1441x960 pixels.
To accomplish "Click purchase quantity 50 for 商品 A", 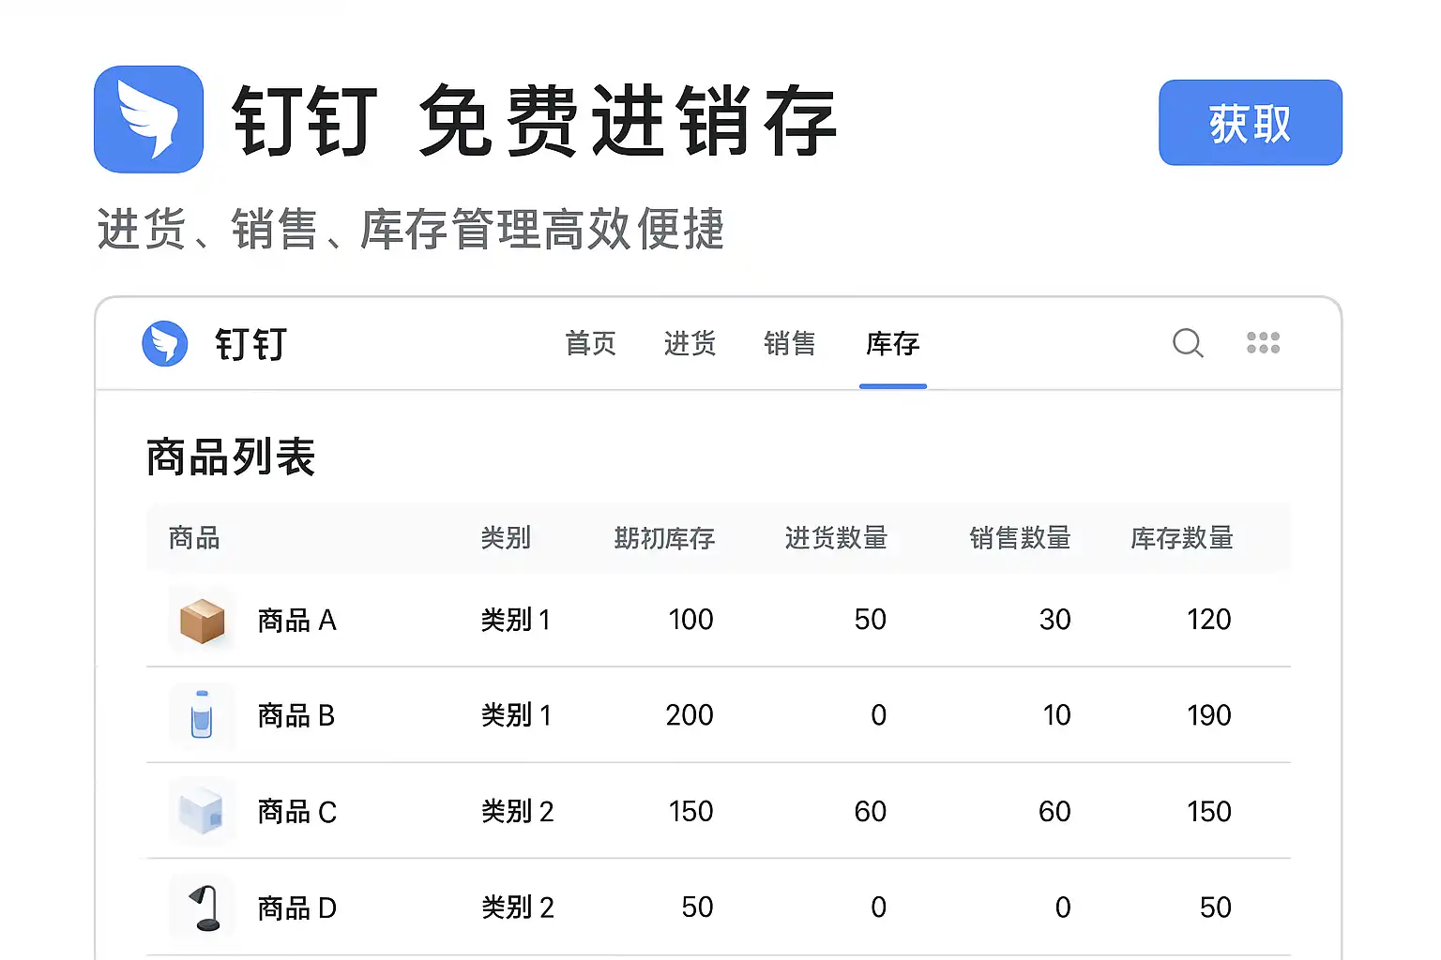I will pyautogui.click(x=871, y=620).
